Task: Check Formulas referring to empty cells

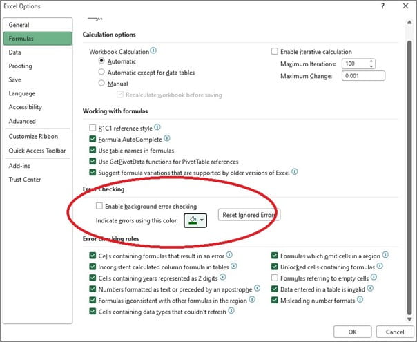Action: click(x=275, y=278)
